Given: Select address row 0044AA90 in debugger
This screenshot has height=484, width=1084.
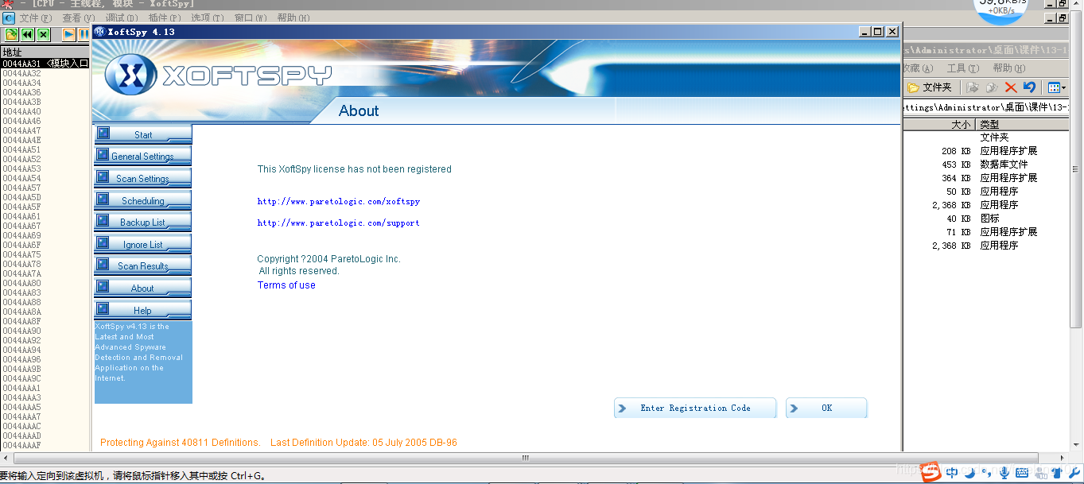Looking at the screenshot, I should (45, 331).
